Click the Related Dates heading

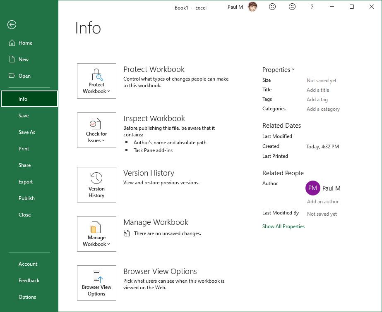point(281,126)
